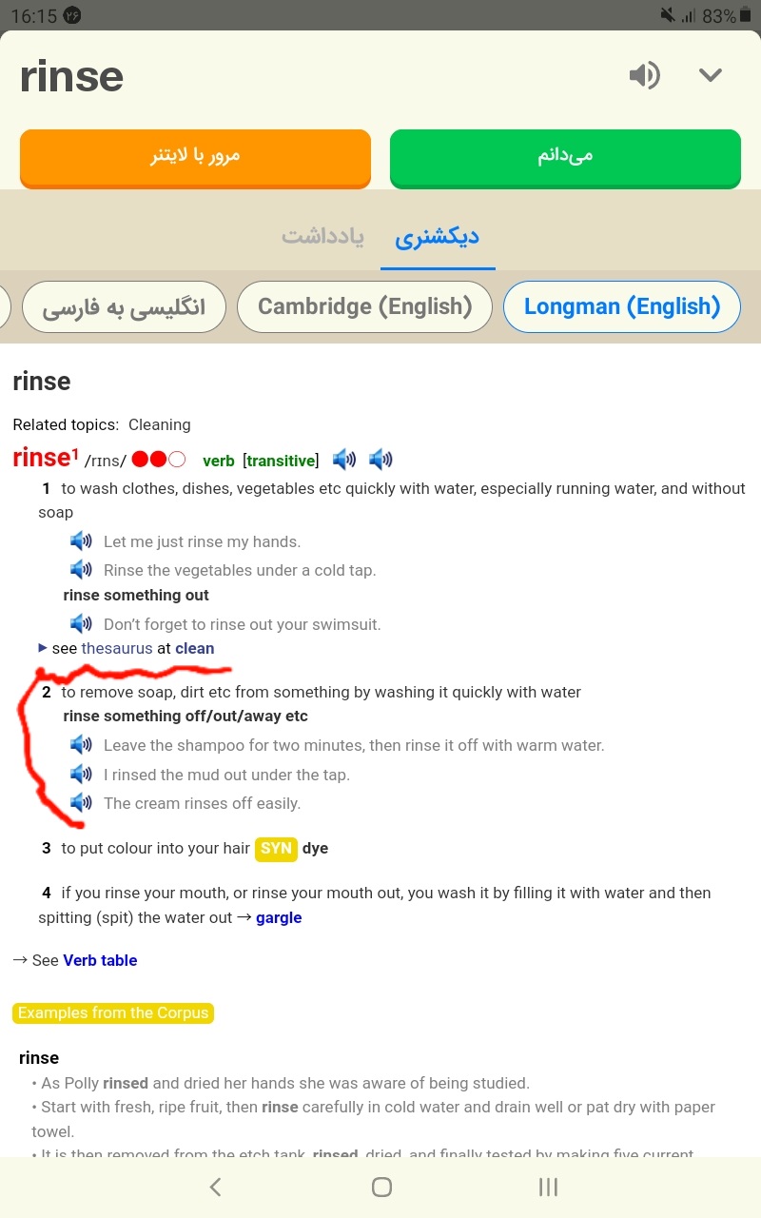Open the gargle cross-reference link
761x1218 pixels.
click(x=279, y=917)
